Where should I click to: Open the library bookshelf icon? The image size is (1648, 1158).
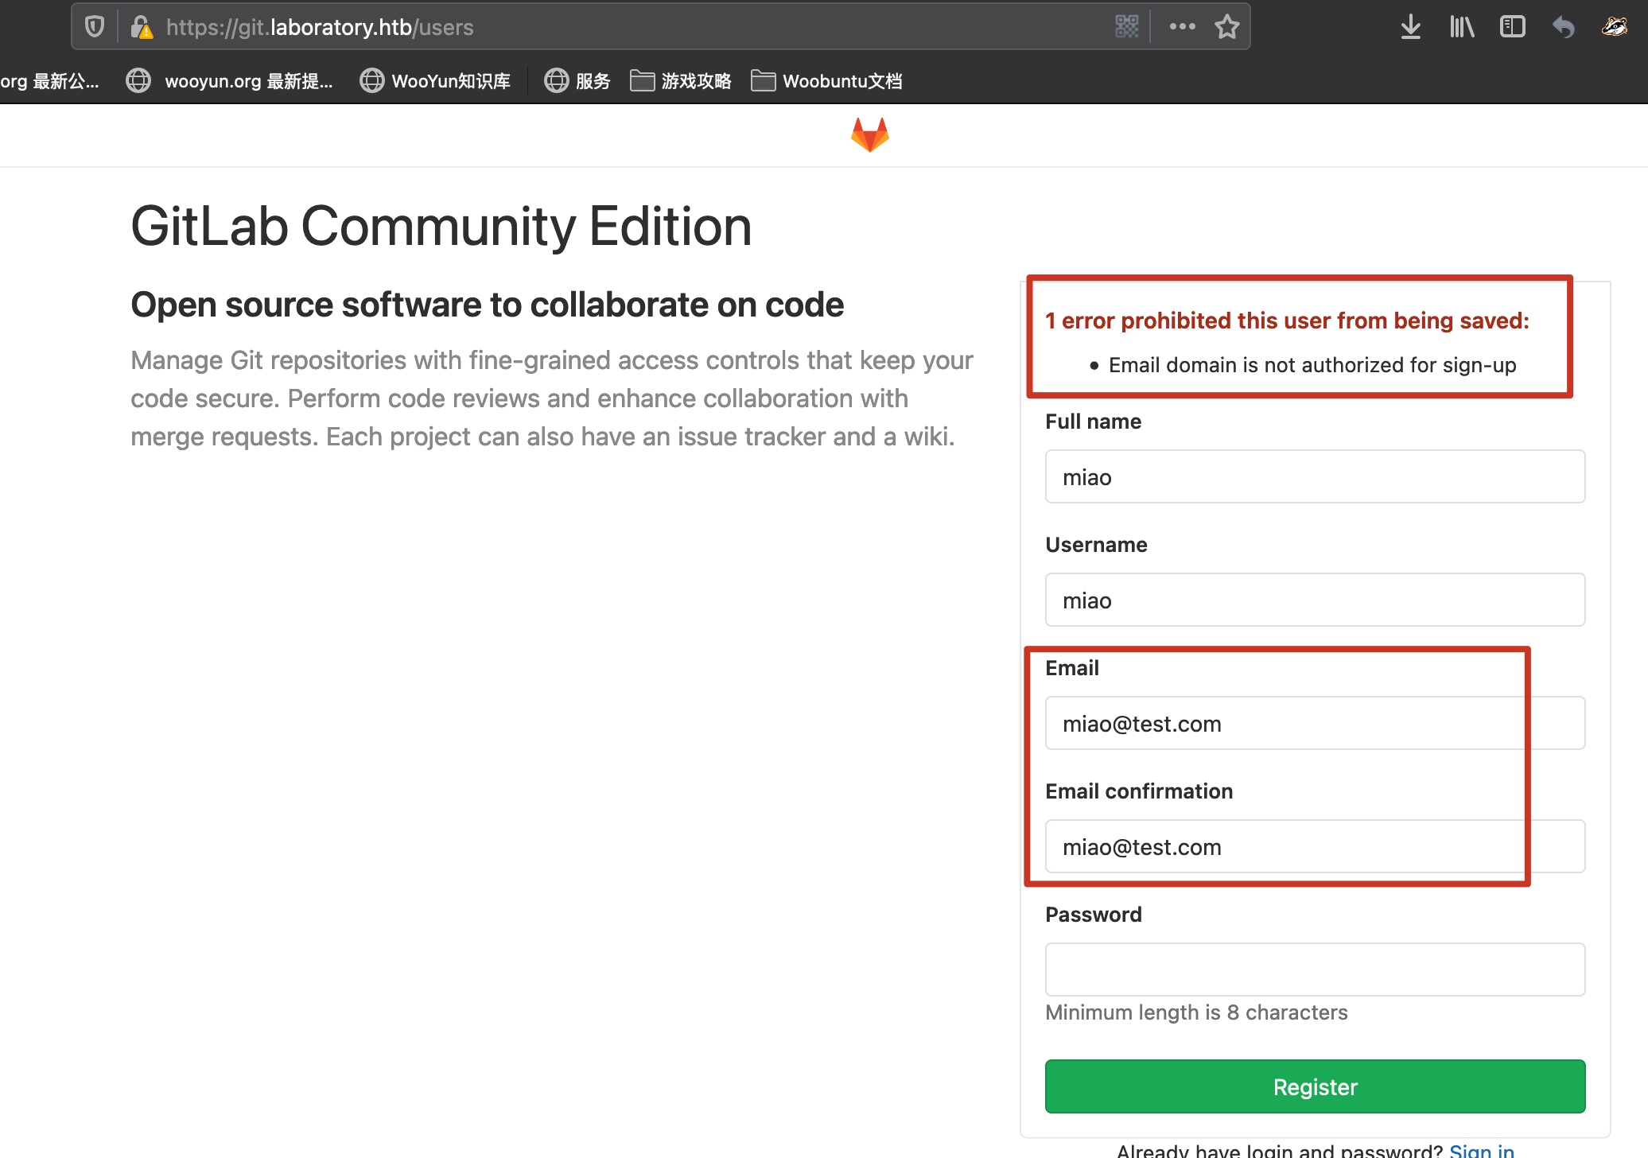point(1461,27)
